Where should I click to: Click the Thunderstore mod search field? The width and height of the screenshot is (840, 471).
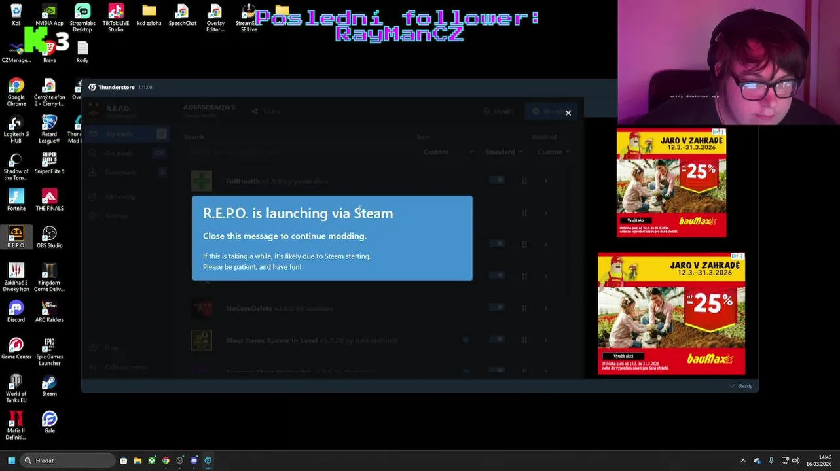click(297, 152)
